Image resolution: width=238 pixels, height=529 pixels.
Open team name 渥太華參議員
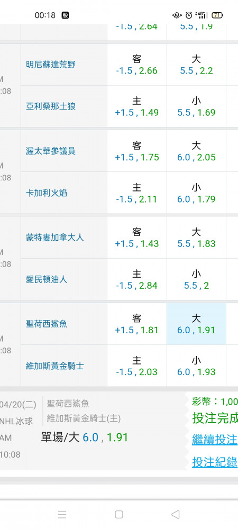51,151
